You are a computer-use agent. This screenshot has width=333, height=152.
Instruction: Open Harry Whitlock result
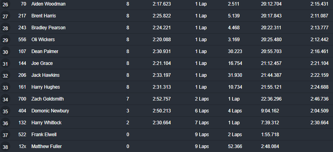[x=46, y=123]
